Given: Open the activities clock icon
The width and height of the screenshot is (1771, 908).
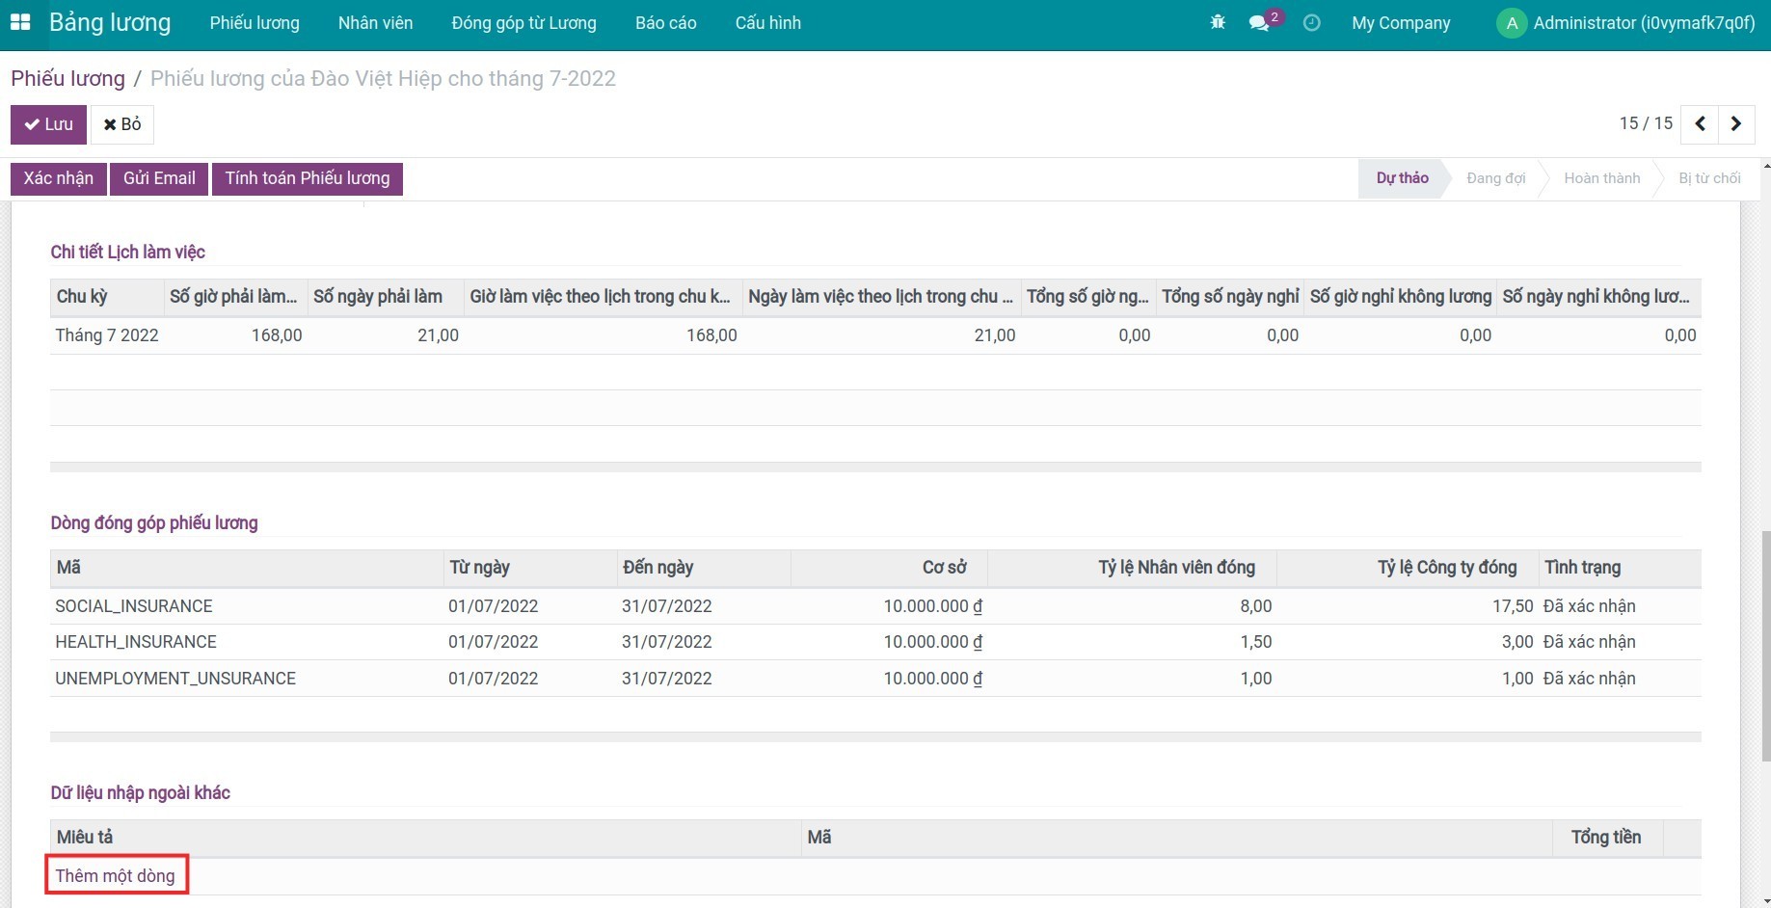Looking at the screenshot, I should [1311, 22].
